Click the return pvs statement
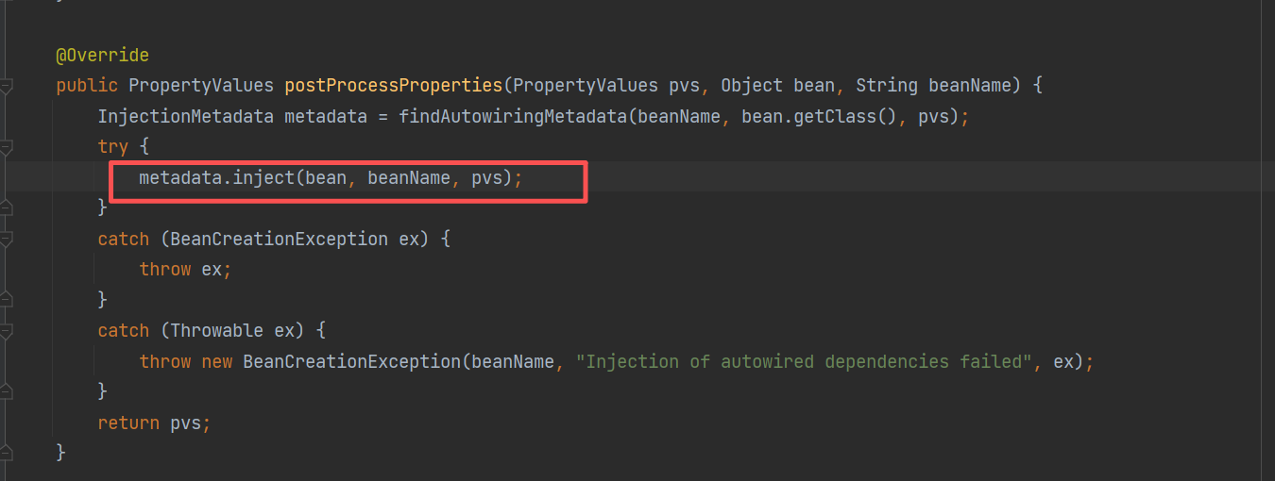 tap(154, 423)
